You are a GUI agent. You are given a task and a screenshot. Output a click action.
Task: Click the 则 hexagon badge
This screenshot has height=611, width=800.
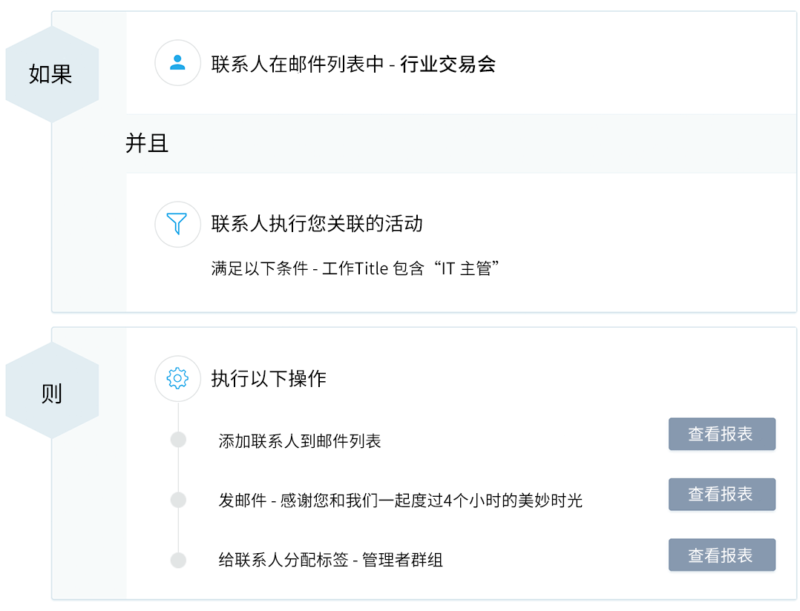pos(51,392)
